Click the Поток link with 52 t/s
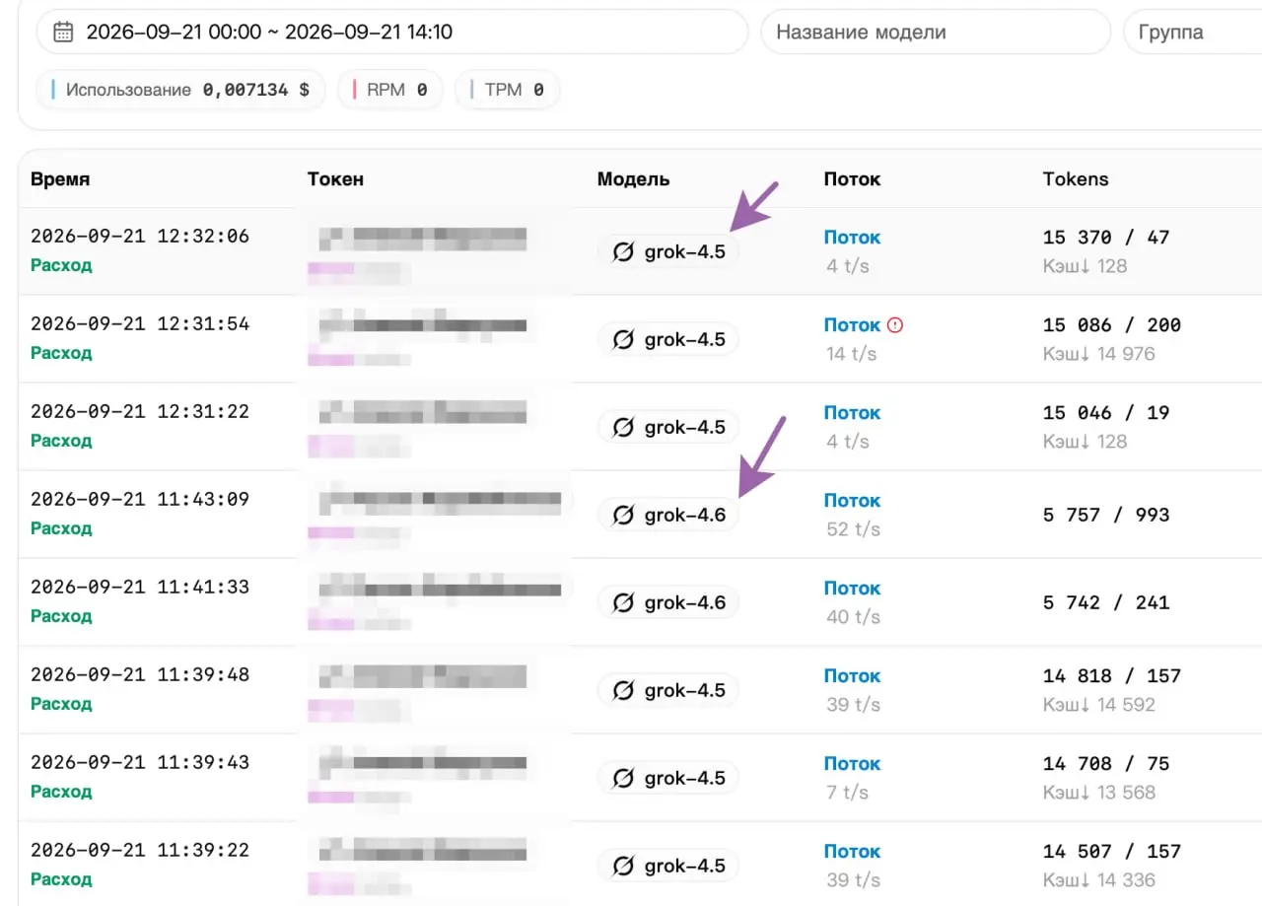The image size is (1262, 906). click(852, 501)
